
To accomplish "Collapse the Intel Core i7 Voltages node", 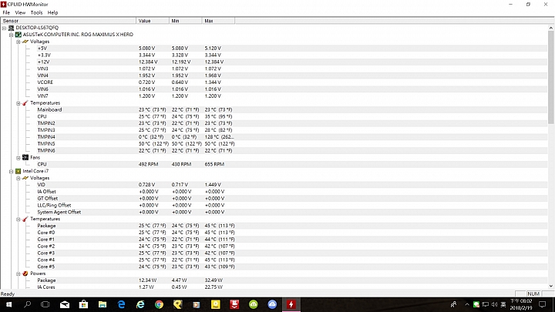I will pos(18,178).
